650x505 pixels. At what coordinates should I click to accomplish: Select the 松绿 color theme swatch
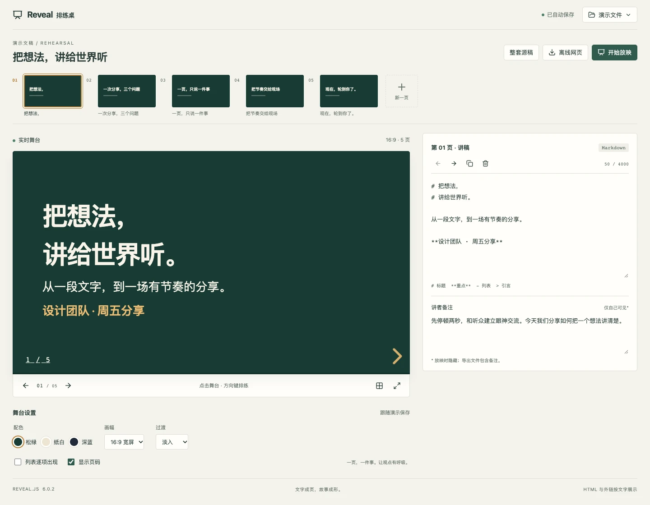[x=18, y=442]
